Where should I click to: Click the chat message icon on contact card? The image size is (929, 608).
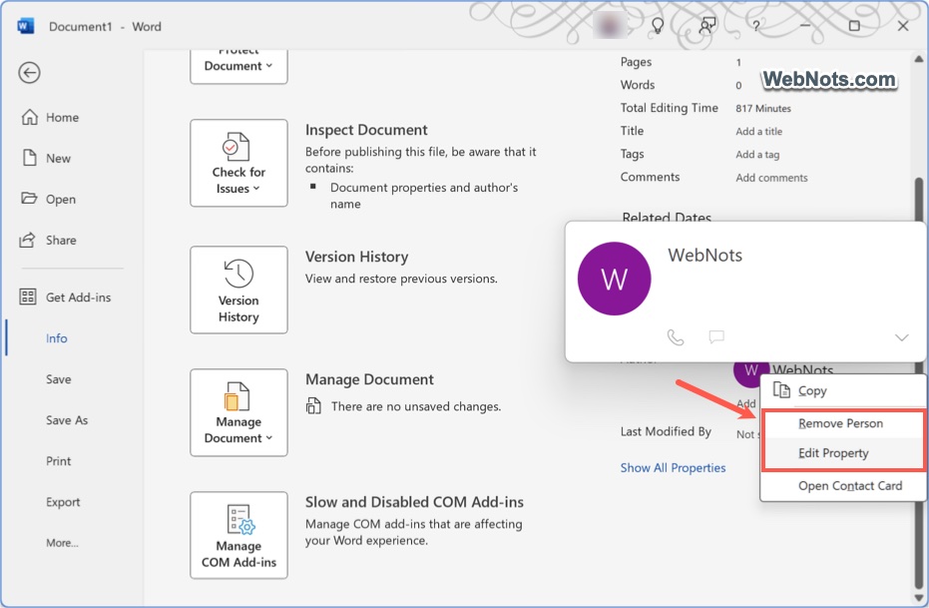point(716,337)
